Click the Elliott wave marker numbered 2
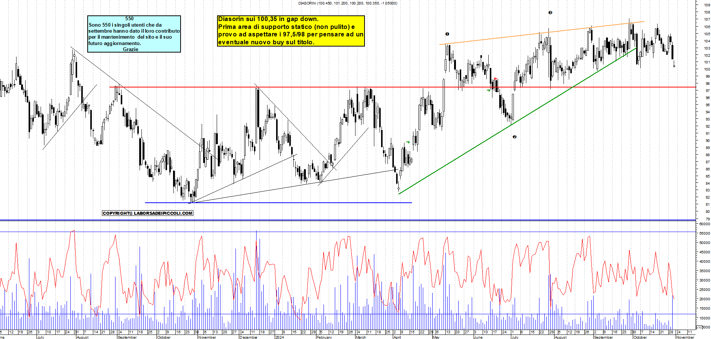Screen dimensions: 711x339 (515, 137)
